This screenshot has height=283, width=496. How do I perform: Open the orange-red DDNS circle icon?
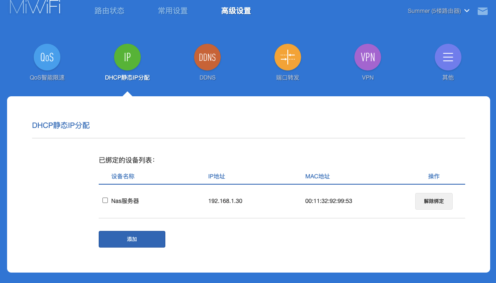207,58
